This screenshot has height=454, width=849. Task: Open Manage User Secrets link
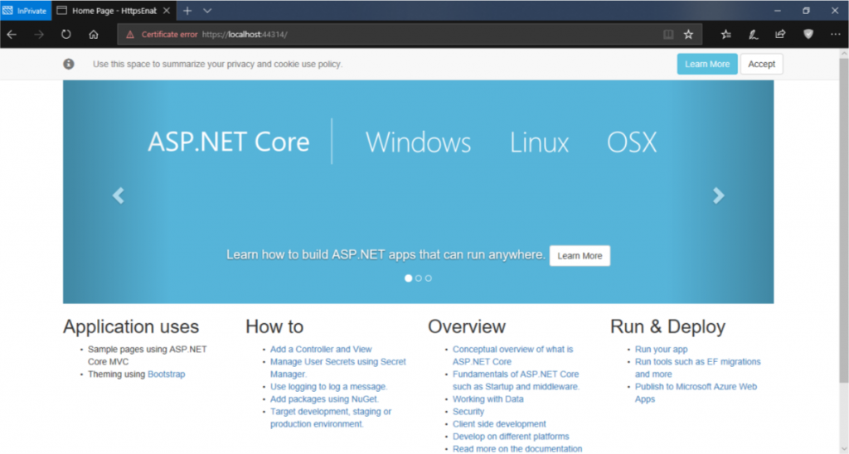(338, 367)
